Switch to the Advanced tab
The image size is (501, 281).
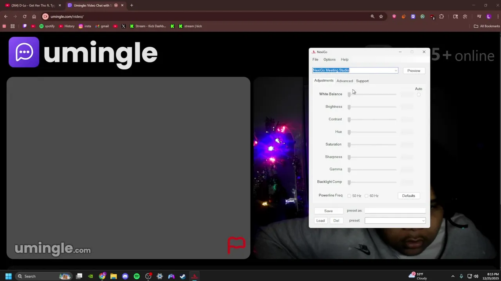pos(344,81)
